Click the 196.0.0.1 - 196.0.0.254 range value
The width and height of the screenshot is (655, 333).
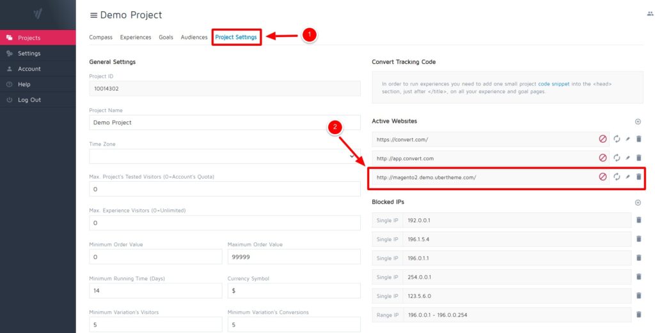click(x=438, y=315)
